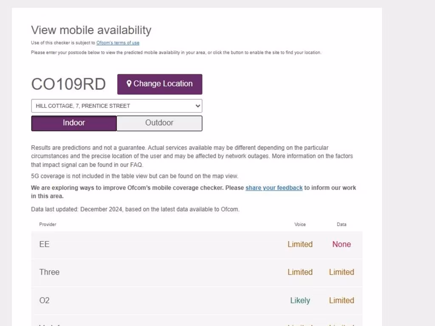435x326 pixels.
Task: Click the map pin icon on Change Location
Action: coord(129,84)
